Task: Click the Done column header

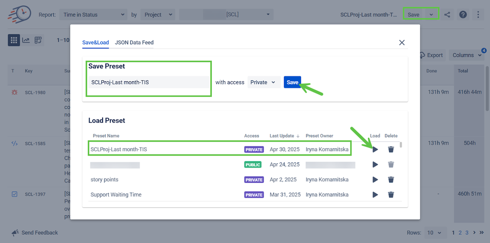Action: [x=432, y=71]
